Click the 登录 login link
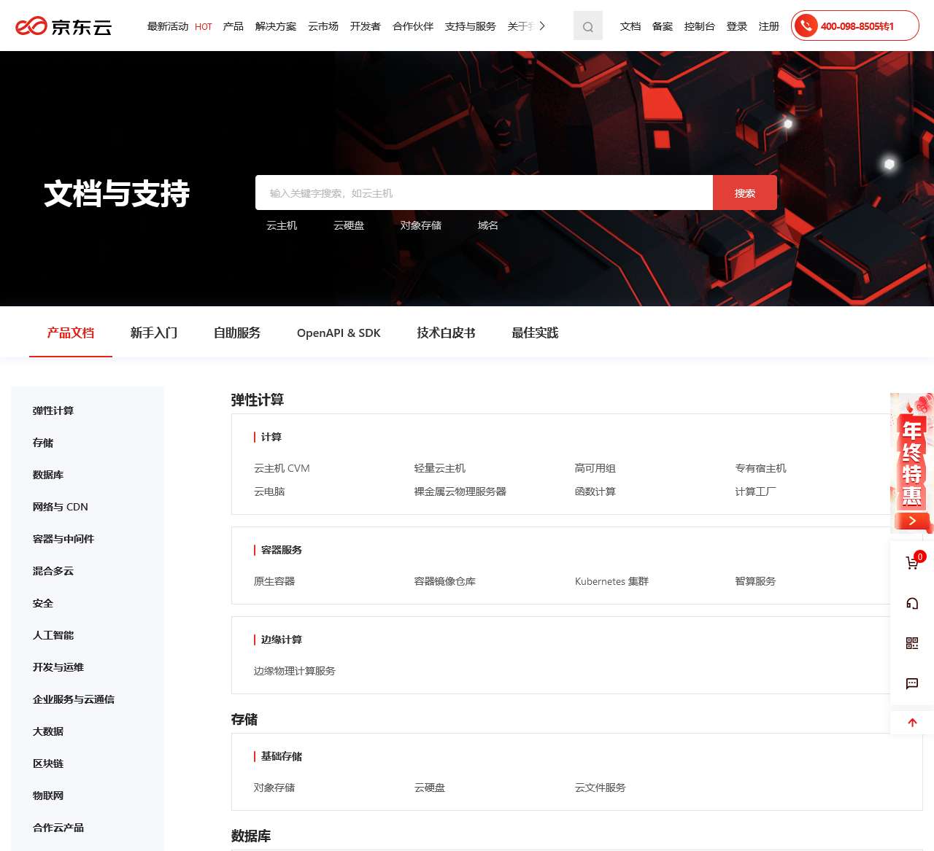The height and width of the screenshot is (851, 934). point(737,26)
